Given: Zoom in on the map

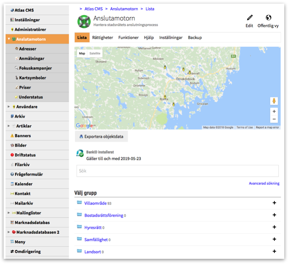Looking at the screenshot, I should coord(274,112).
